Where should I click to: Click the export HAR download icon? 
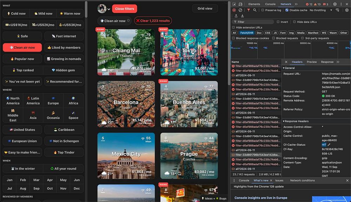(242, 16)
